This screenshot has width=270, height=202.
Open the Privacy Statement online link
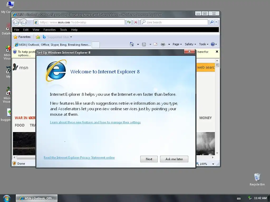(x=79, y=158)
